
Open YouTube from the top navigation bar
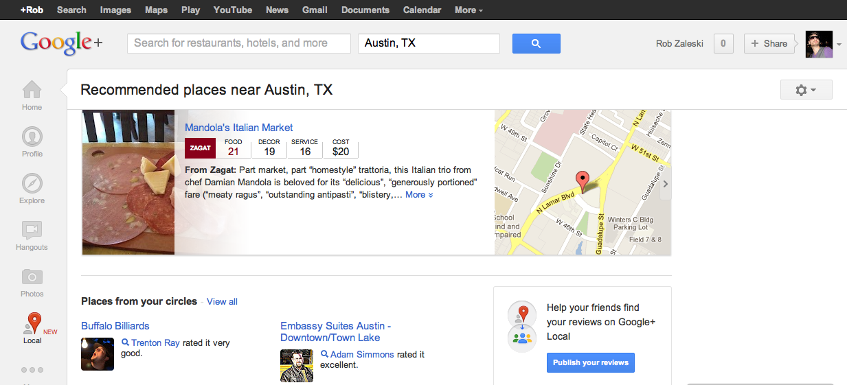point(233,10)
